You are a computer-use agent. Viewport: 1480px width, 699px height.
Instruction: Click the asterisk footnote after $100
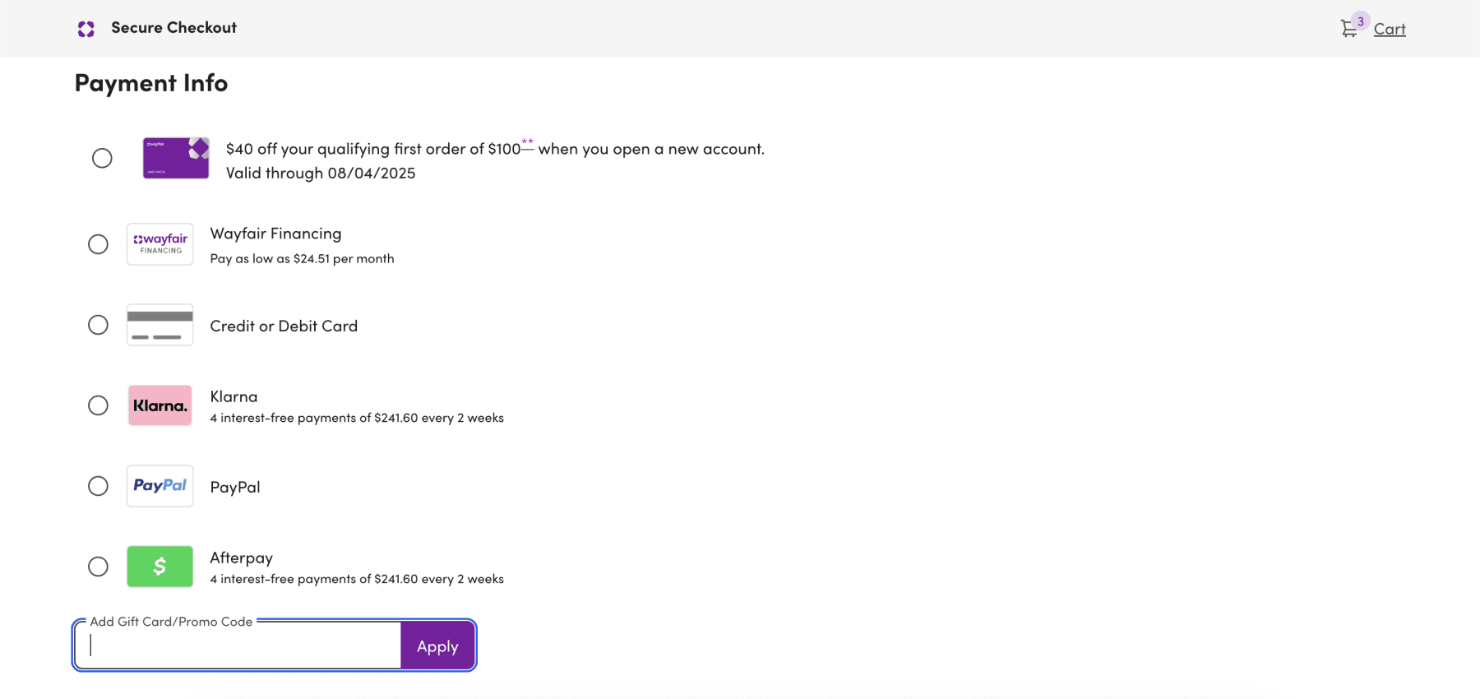point(527,142)
